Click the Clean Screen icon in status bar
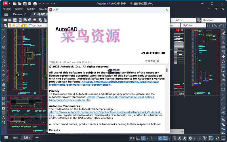 click(217, 138)
